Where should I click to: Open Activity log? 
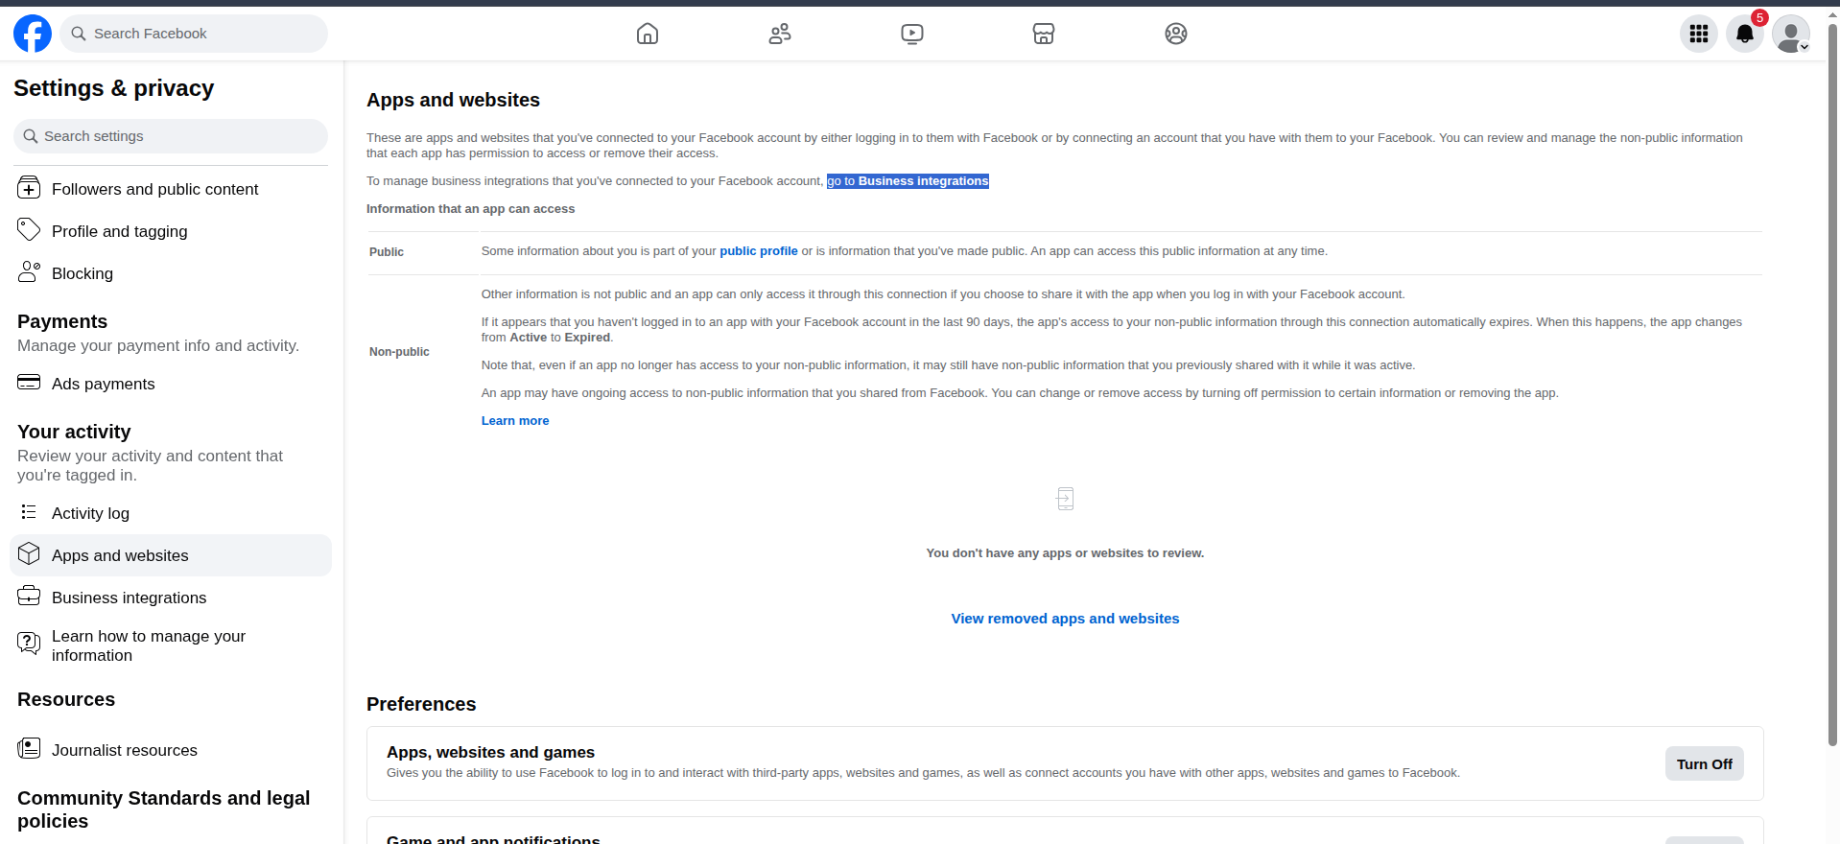click(x=171, y=513)
